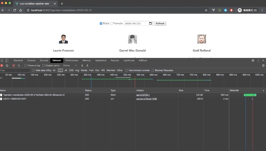Image resolution: width=266 pixels, height=151 pixels.
Task: Bookmark this page with star icon
Action: 206,10
